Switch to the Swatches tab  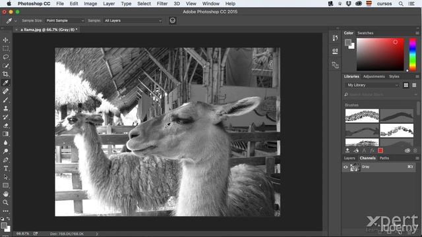click(365, 33)
